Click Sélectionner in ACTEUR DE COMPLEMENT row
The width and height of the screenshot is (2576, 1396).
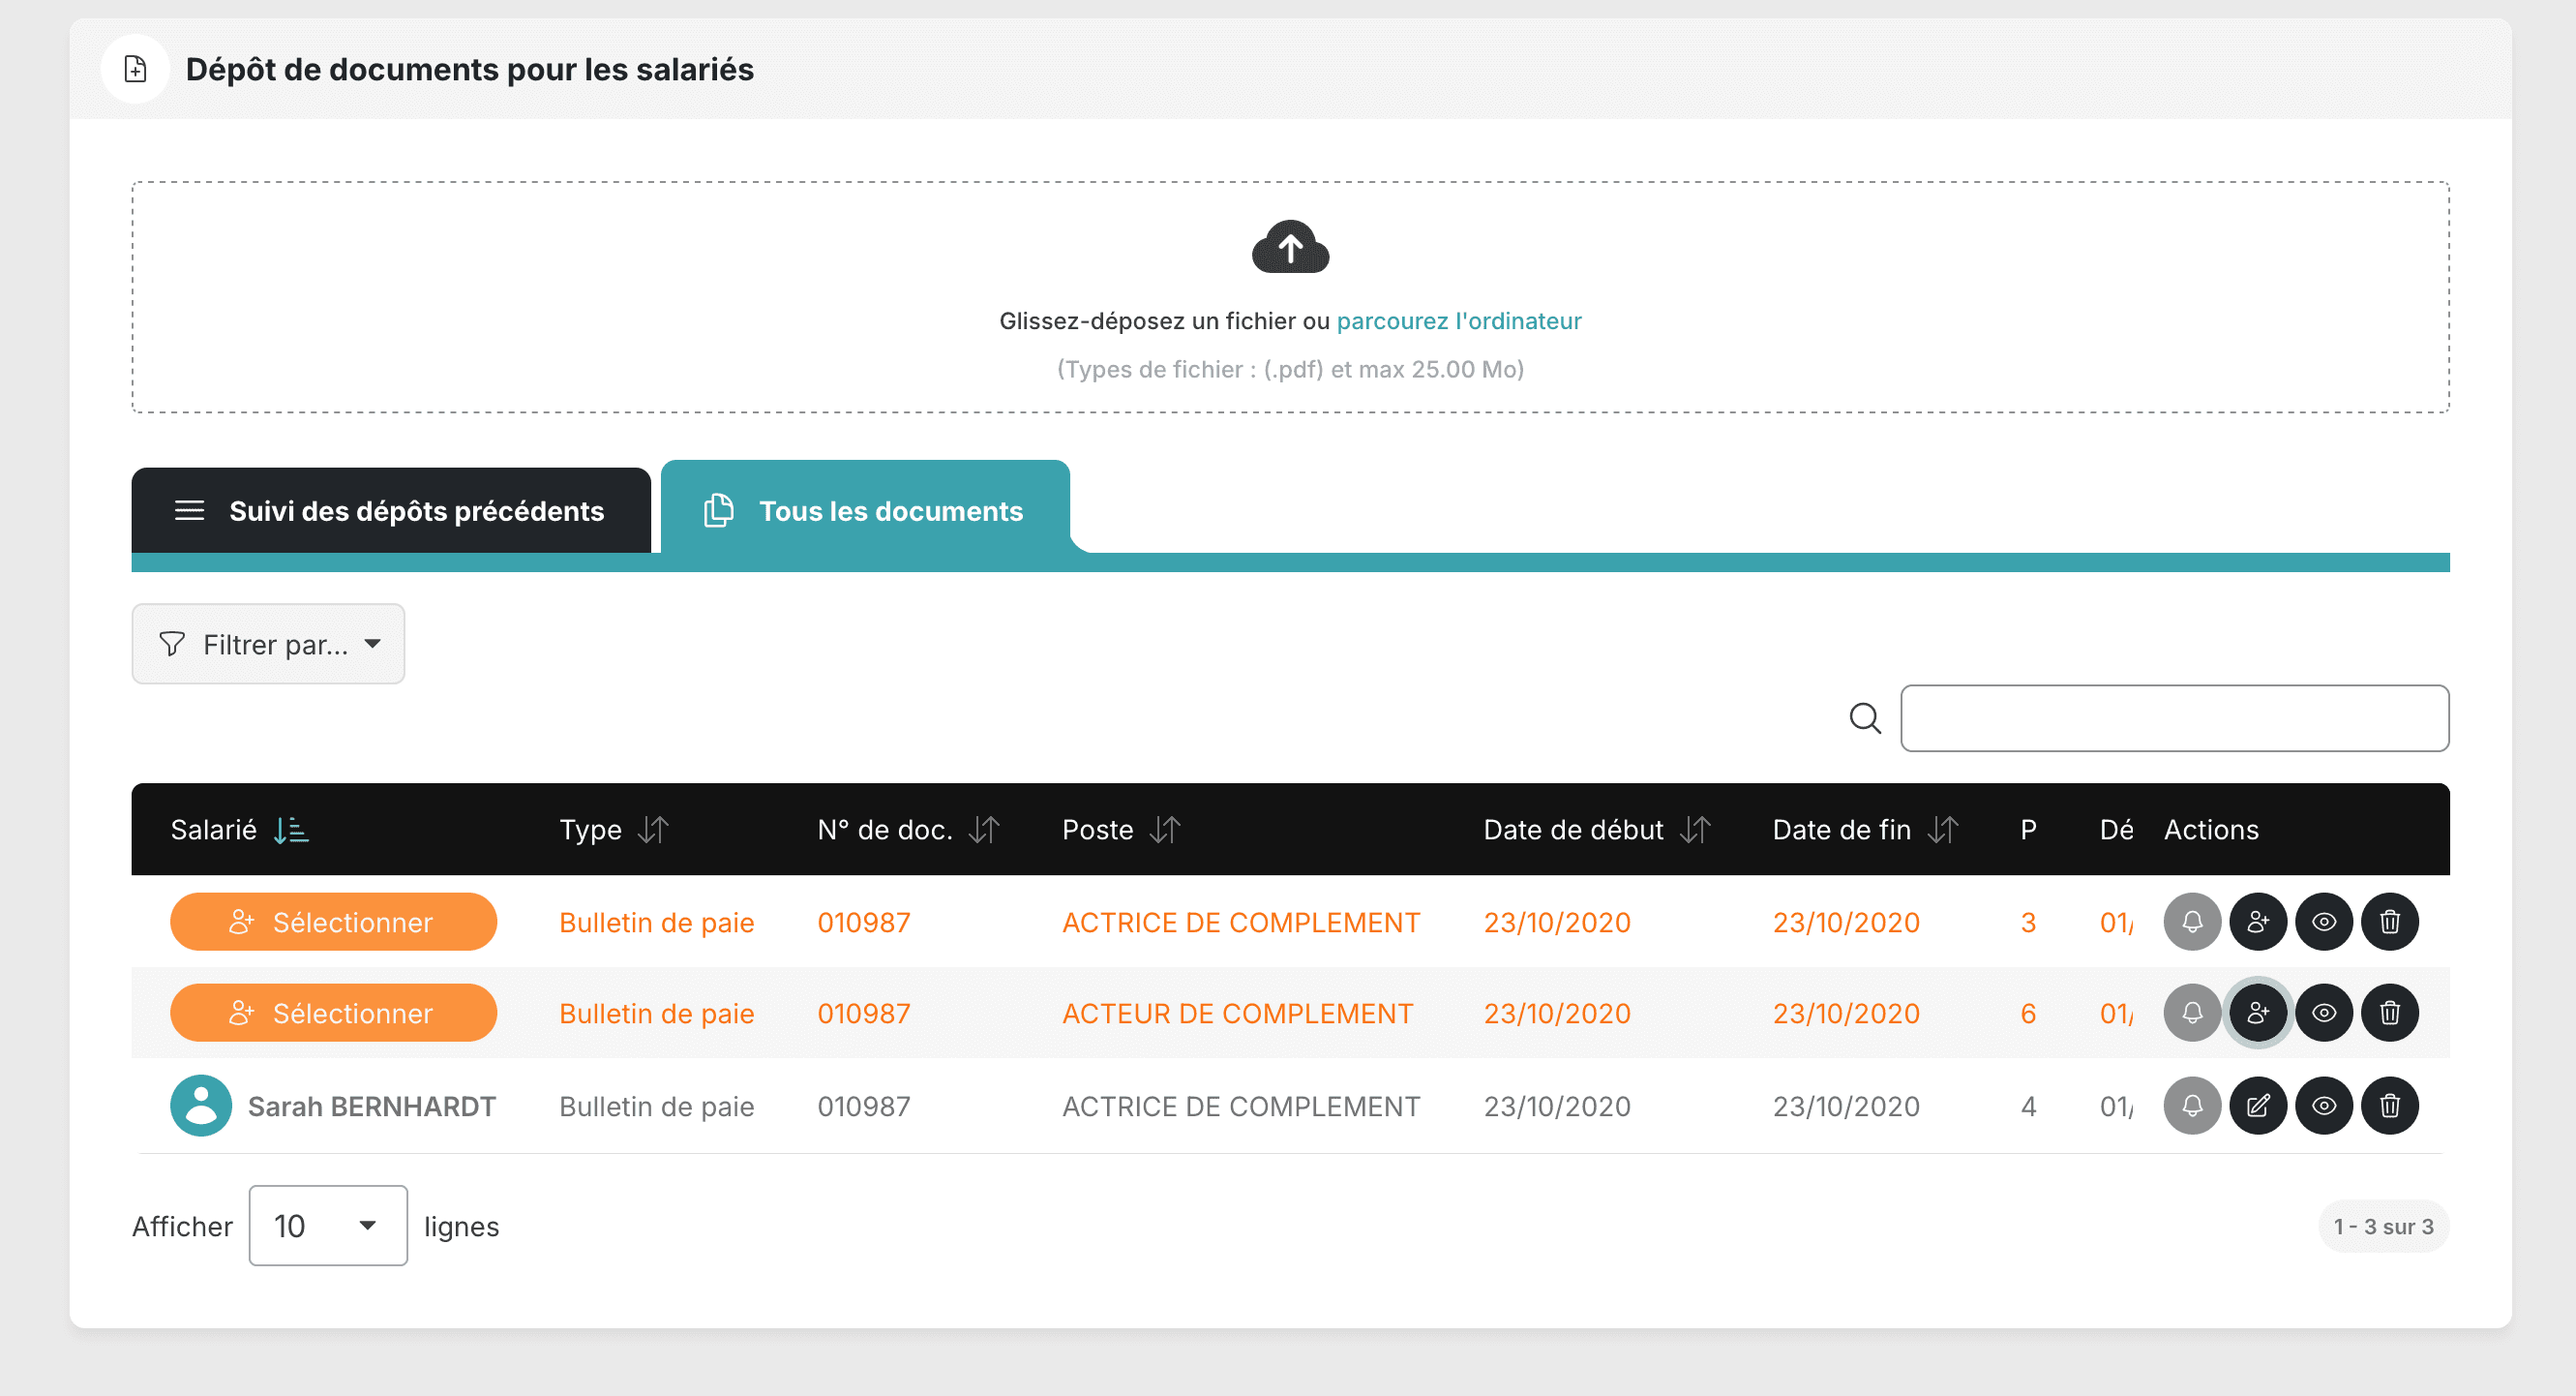click(333, 1013)
